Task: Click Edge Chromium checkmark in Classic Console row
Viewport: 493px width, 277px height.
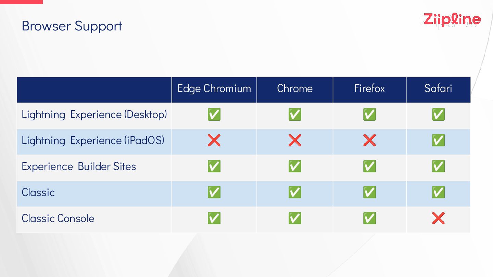Action: pyautogui.click(x=214, y=218)
